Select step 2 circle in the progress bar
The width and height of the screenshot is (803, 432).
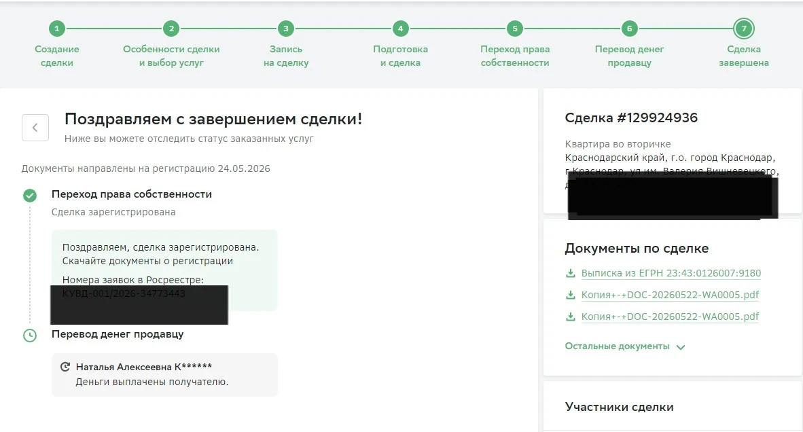(172, 29)
